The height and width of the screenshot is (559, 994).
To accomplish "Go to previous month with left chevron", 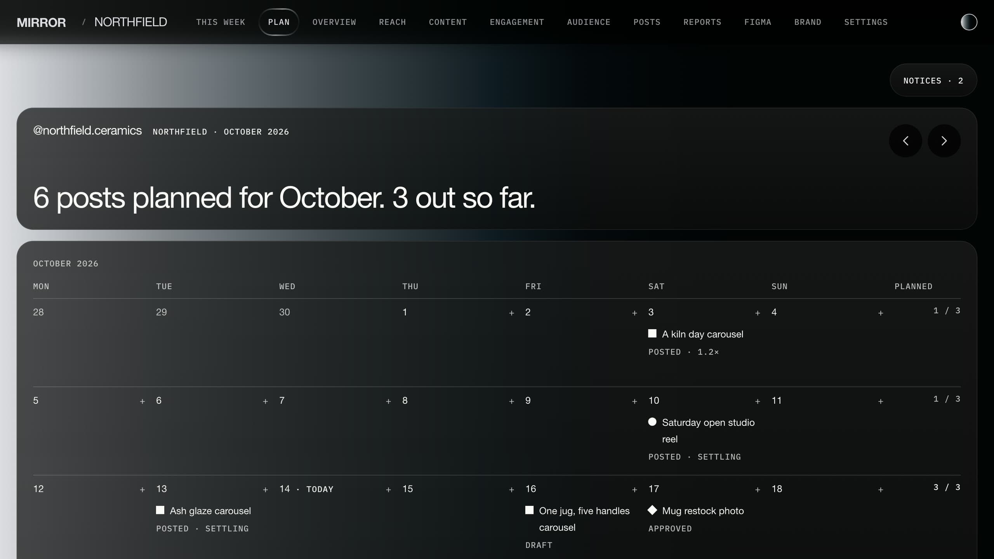I will pos(905,141).
